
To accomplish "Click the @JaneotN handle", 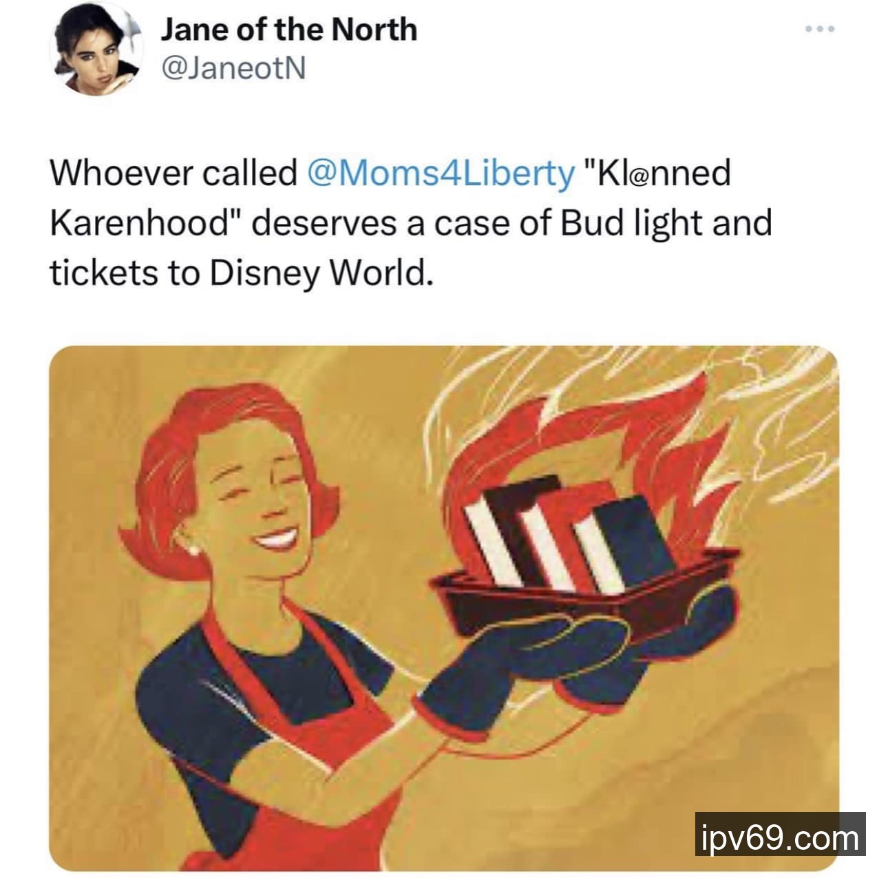I will (233, 68).
